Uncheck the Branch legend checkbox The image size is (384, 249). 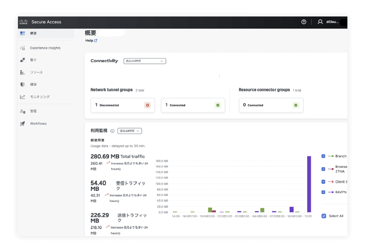323,156
